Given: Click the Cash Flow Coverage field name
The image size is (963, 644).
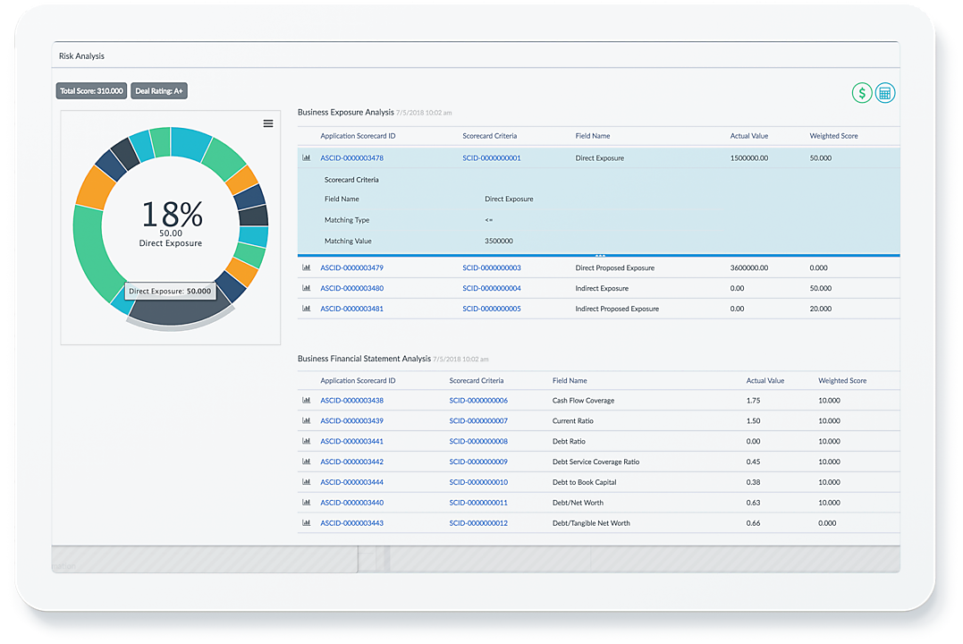Looking at the screenshot, I should pos(584,401).
